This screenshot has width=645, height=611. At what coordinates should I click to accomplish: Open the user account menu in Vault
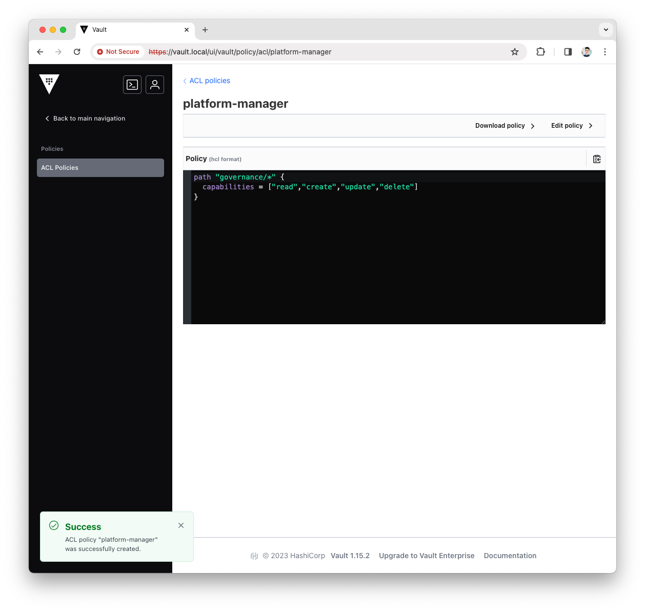155,85
